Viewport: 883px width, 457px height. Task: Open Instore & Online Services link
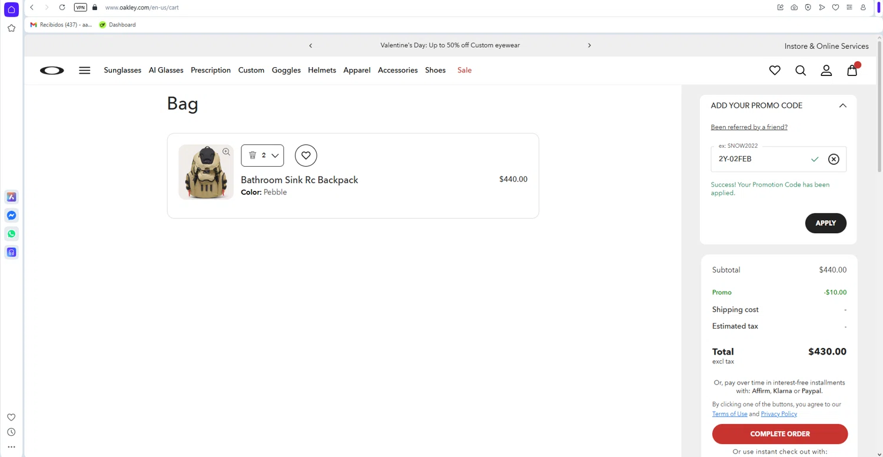[826, 46]
